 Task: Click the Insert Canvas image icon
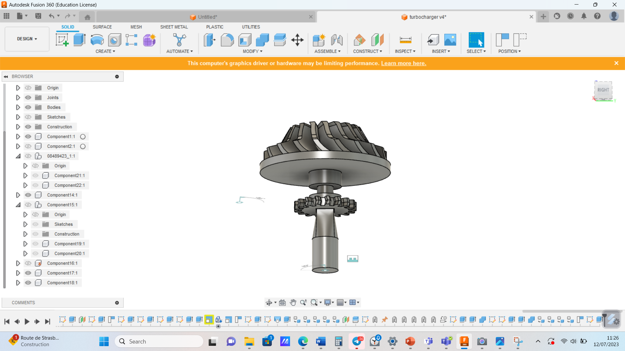(x=450, y=40)
